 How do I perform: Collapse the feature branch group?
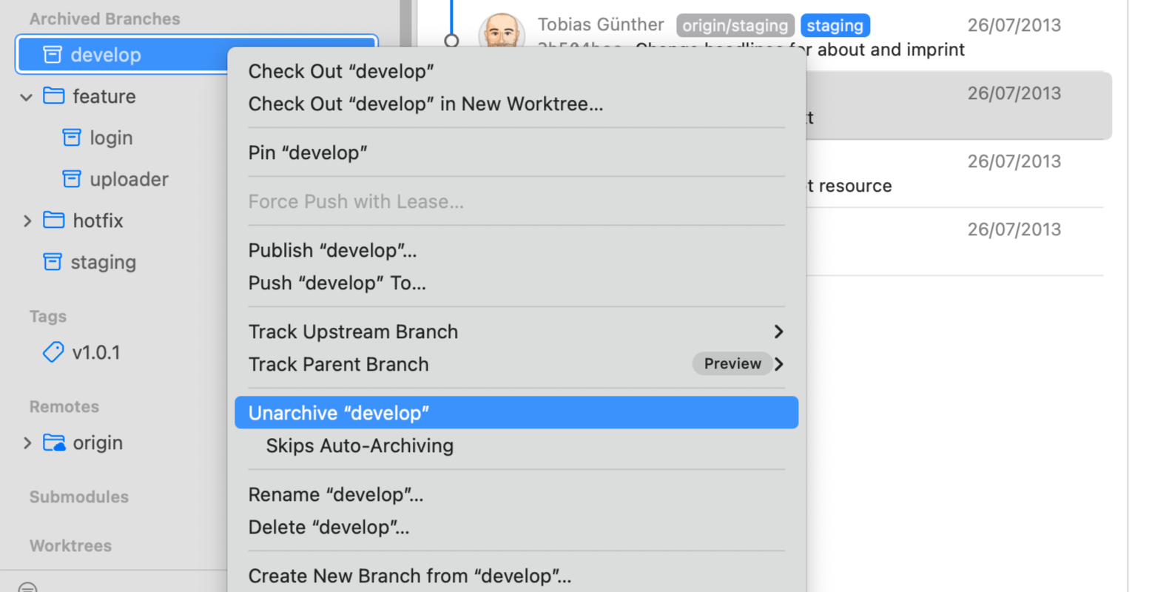[26, 96]
